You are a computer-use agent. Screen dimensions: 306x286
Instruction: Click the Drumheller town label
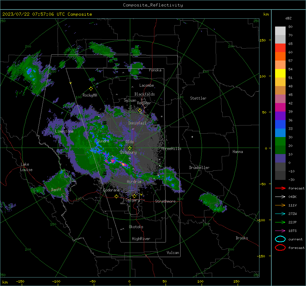tap(199, 168)
